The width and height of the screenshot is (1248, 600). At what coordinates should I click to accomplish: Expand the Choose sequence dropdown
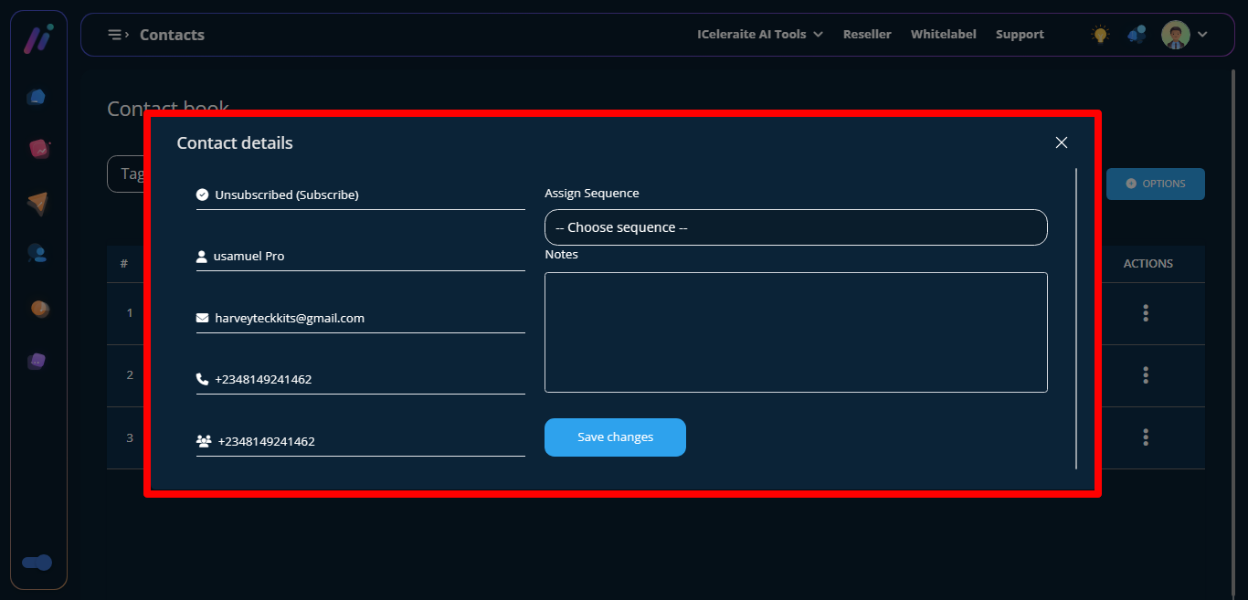pos(795,227)
